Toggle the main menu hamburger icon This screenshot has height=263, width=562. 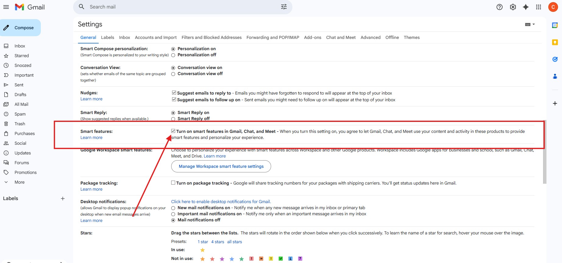6,7
